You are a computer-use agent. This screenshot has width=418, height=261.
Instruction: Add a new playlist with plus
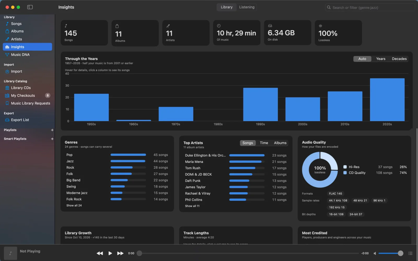(x=52, y=130)
